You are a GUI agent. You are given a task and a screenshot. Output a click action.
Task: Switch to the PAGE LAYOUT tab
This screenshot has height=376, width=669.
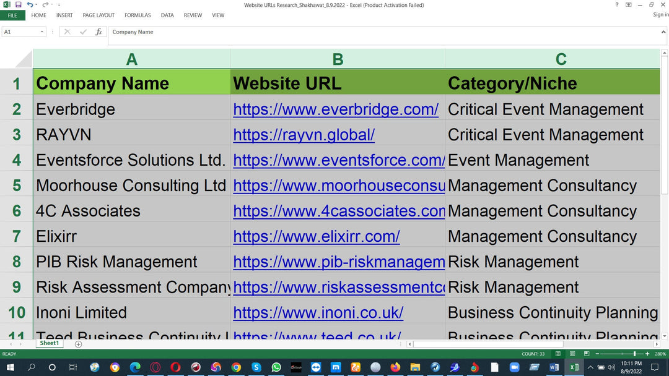click(98, 15)
